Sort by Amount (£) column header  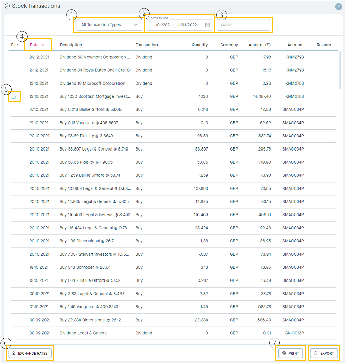point(259,45)
